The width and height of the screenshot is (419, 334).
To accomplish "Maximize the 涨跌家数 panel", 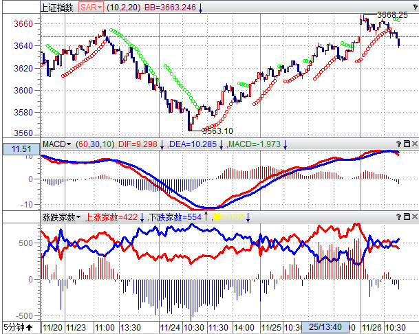I will [x=406, y=216].
